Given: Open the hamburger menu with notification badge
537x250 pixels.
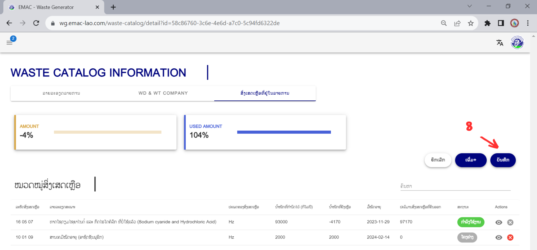Looking at the screenshot, I should [x=10, y=42].
